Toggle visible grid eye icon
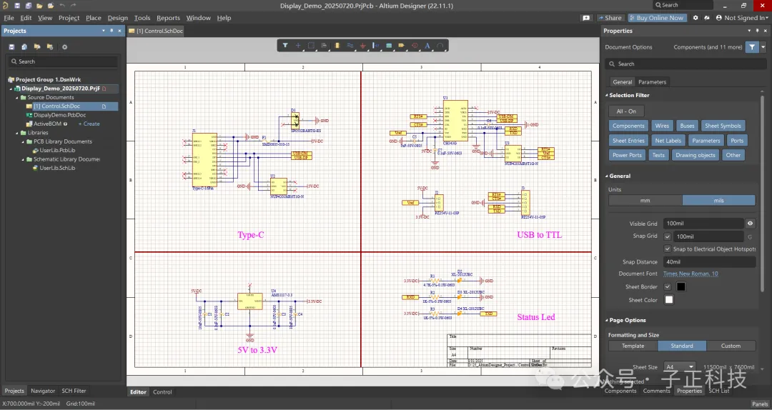Viewport: 772px width, 410px height. (x=750, y=224)
